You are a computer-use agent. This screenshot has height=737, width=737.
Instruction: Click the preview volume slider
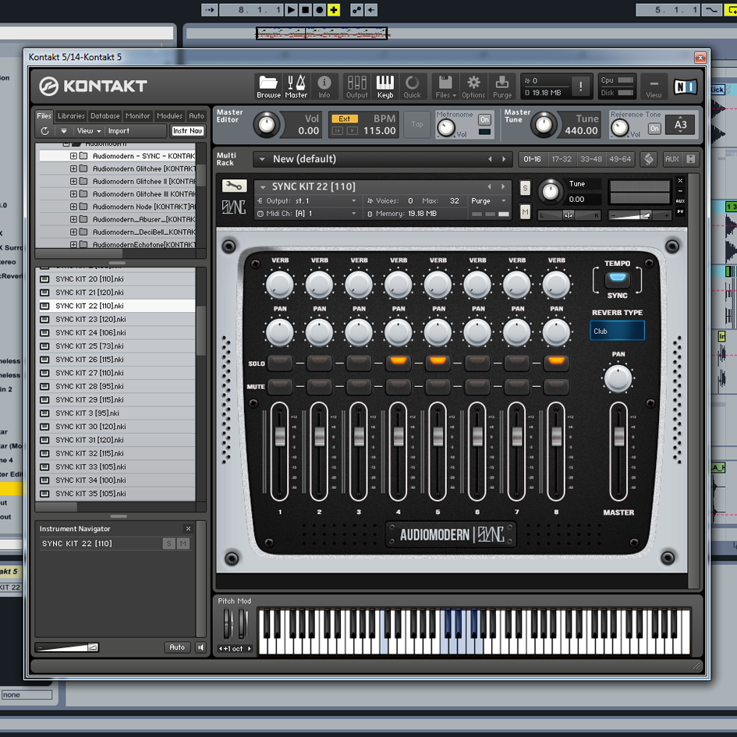[67, 647]
